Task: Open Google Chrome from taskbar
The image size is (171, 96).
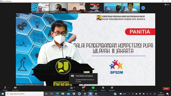Action: [x=85, y=94]
